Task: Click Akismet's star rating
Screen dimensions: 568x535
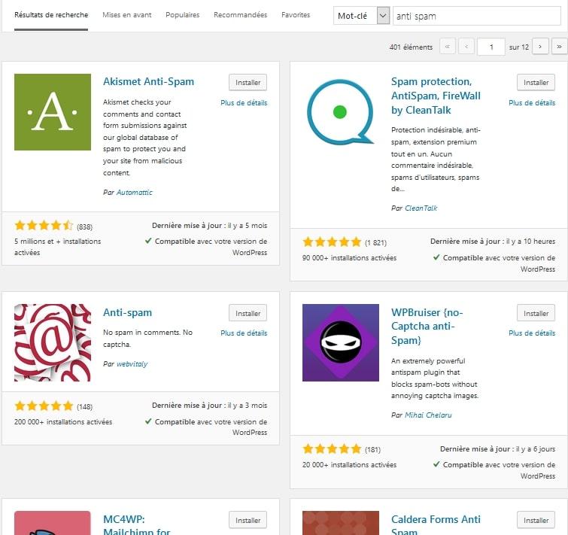Action: 44,226
